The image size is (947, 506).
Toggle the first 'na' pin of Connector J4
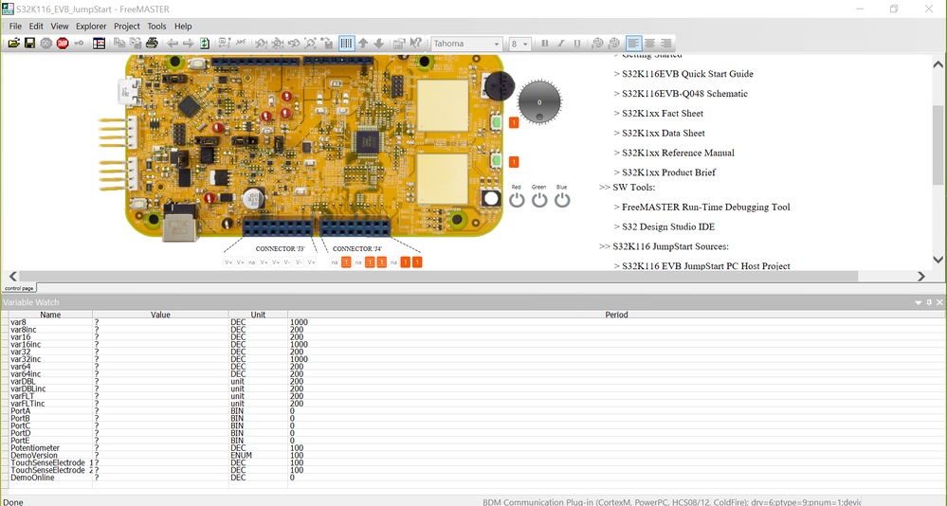(334, 262)
